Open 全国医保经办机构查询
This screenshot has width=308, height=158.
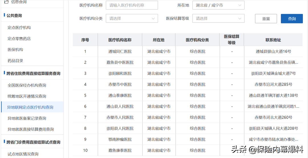tap(27, 85)
